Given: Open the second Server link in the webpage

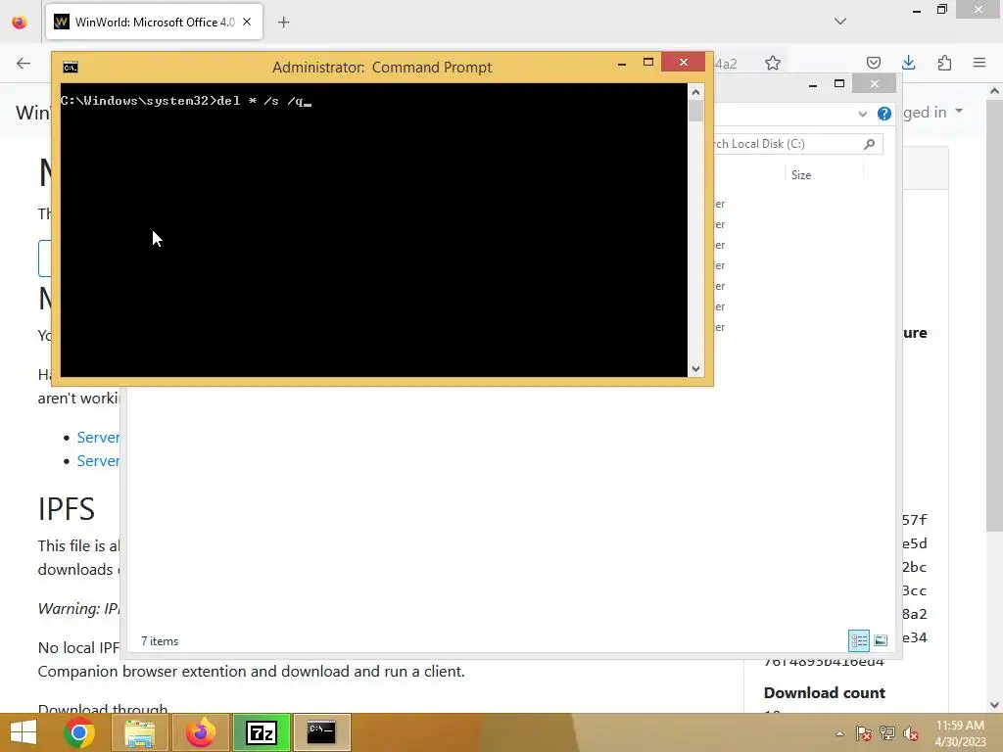Looking at the screenshot, I should pos(98,461).
